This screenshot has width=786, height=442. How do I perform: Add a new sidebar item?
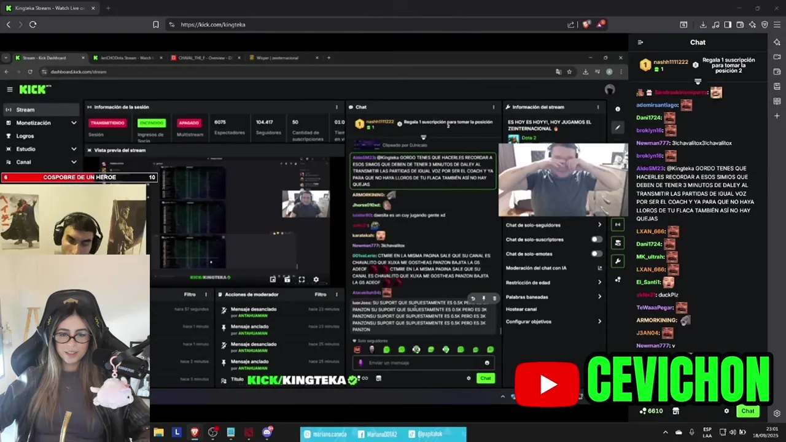[x=777, y=115]
